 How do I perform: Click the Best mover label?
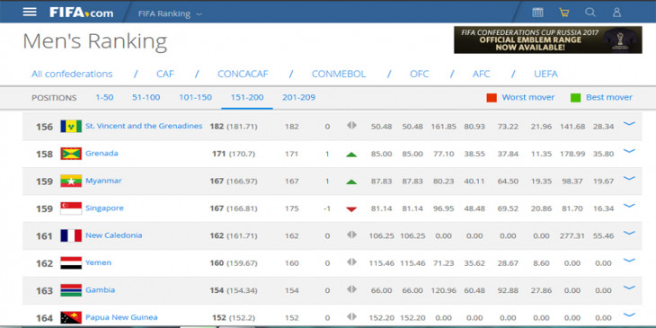tap(609, 97)
